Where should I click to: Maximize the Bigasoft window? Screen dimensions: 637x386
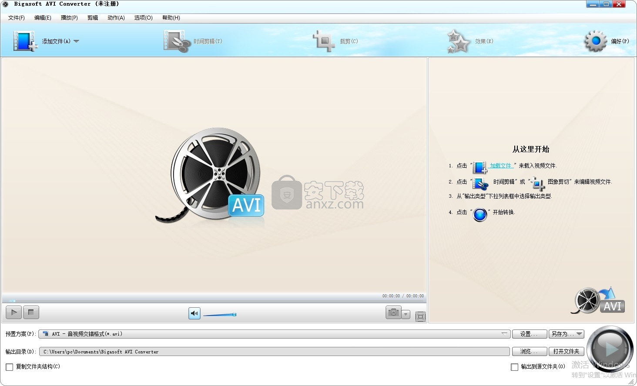[606, 4]
